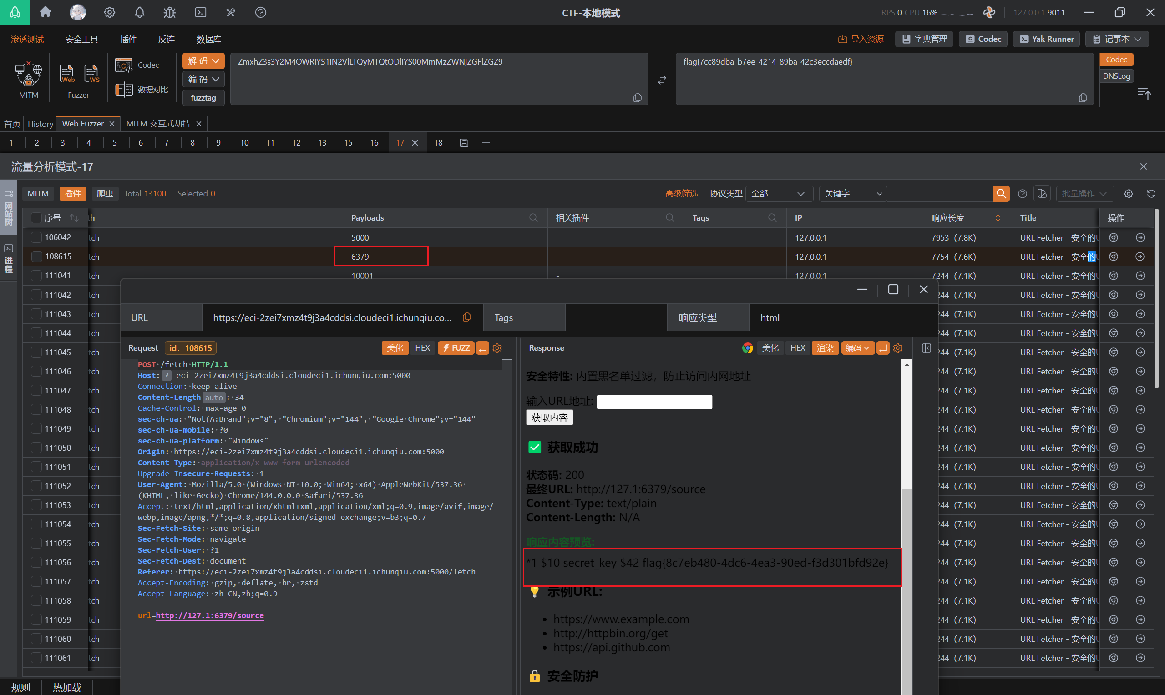This screenshot has height=695, width=1165.
Task: Open the notification bell icon
Action: (x=140, y=12)
